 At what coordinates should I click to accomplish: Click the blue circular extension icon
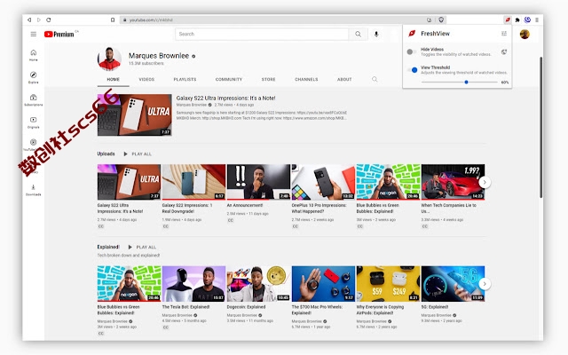coord(527,20)
